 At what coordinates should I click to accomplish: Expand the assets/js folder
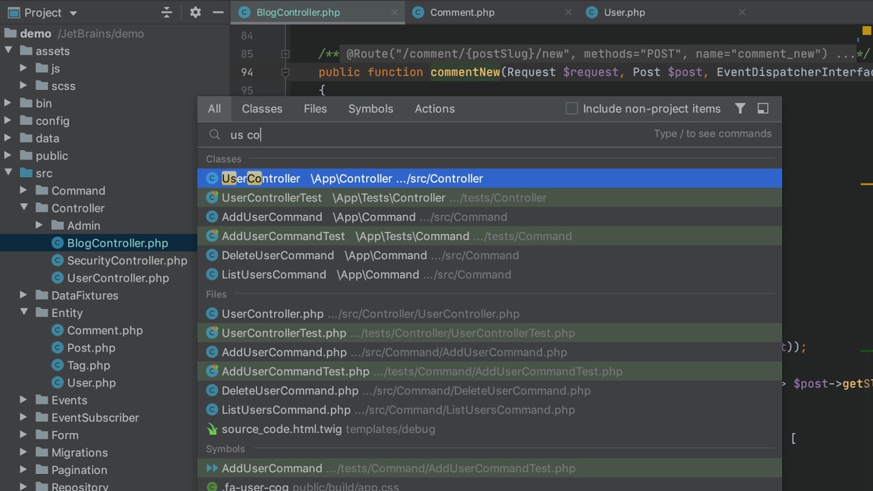coord(24,68)
